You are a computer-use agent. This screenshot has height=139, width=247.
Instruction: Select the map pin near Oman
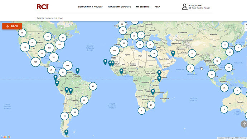(173, 53)
